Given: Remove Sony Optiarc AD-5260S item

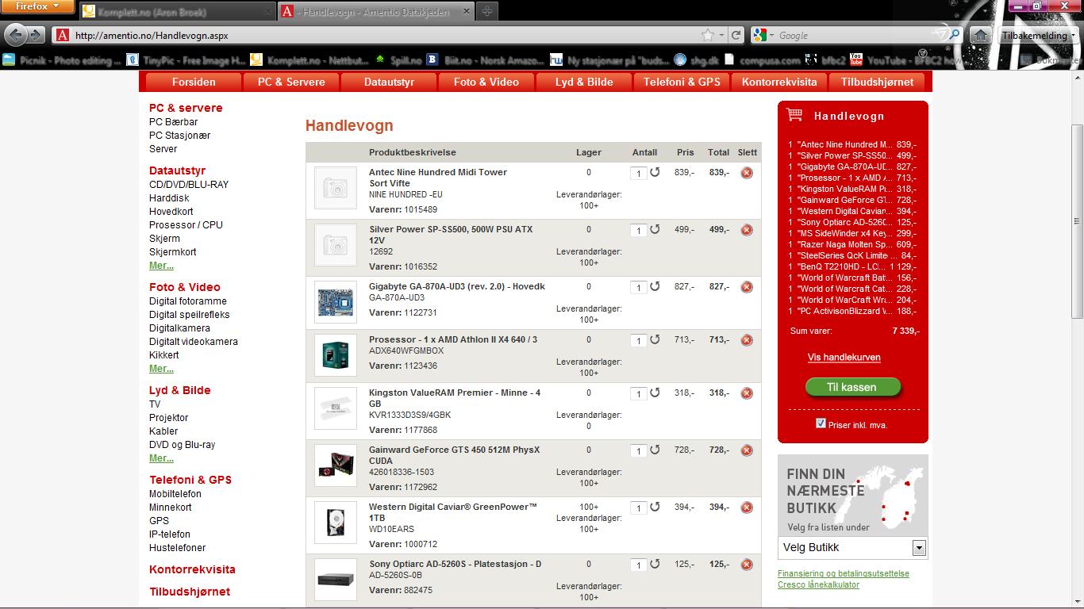Looking at the screenshot, I should [x=747, y=565].
